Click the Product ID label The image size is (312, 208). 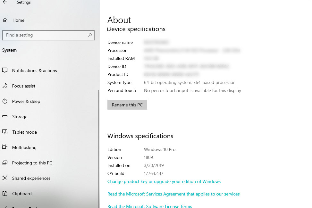pyautogui.click(x=118, y=74)
